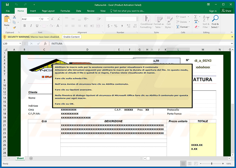The width and height of the screenshot is (236, 168).
Task: Open Cell Styles gallery
Action: [168, 22]
